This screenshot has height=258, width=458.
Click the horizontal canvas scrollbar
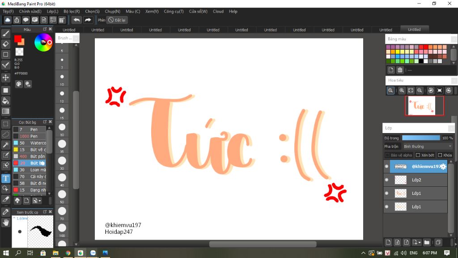point(263,244)
